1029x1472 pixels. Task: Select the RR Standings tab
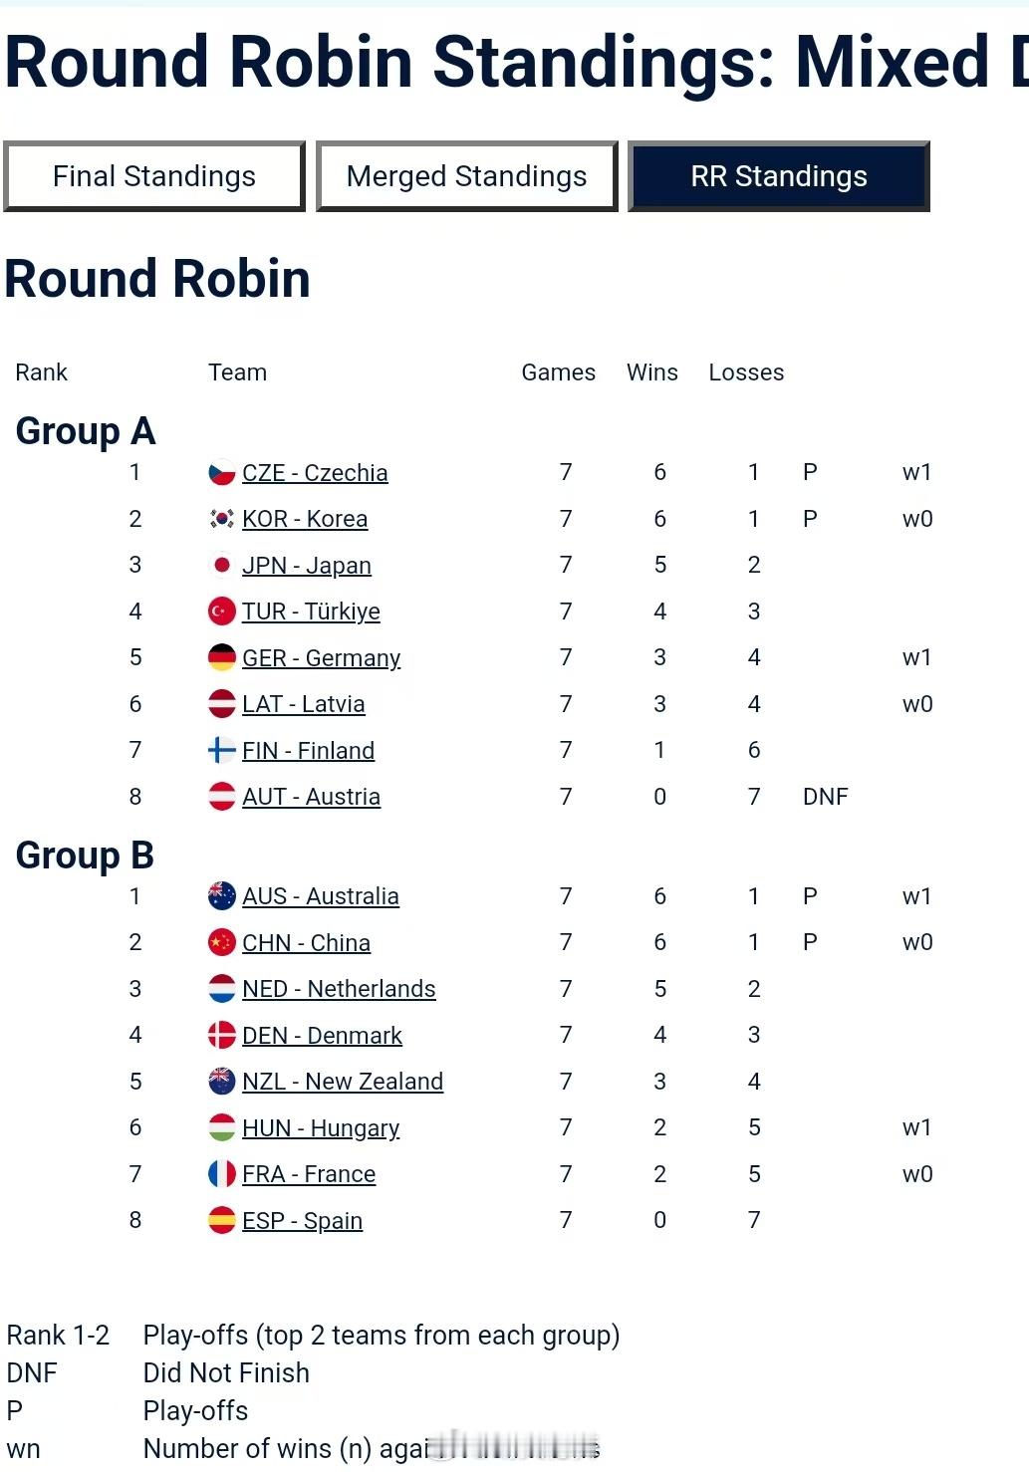click(779, 176)
